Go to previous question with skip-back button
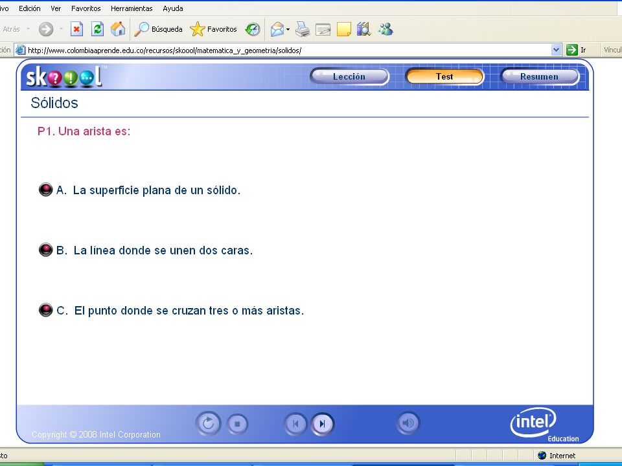This screenshot has width=622, height=466. click(295, 424)
